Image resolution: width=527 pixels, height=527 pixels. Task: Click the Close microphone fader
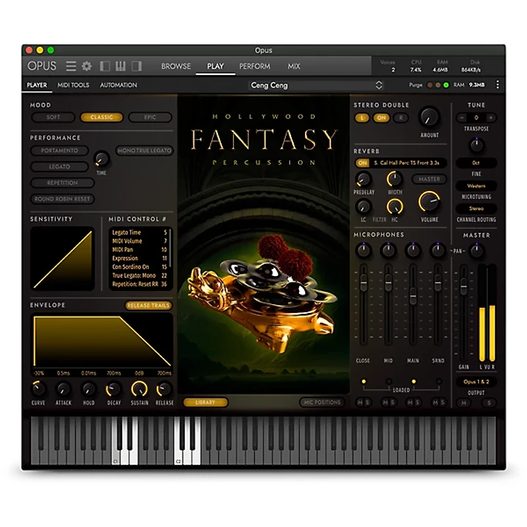(x=363, y=283)
